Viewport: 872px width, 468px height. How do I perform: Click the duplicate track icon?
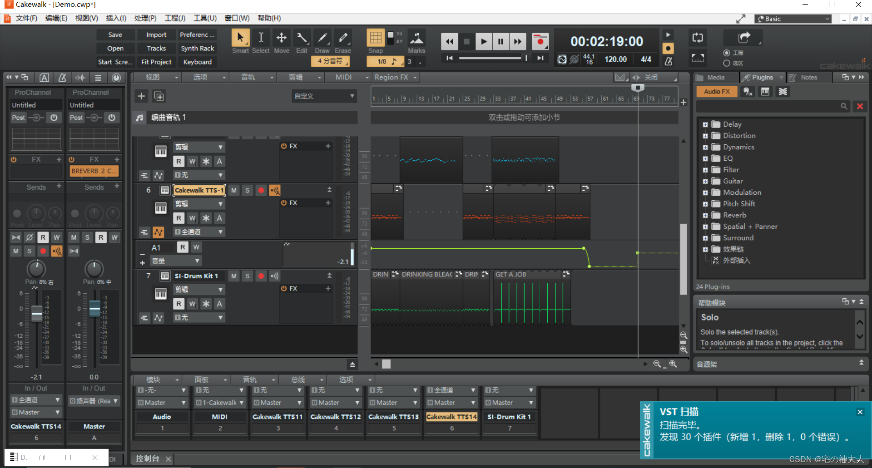(x=159, y=96)
